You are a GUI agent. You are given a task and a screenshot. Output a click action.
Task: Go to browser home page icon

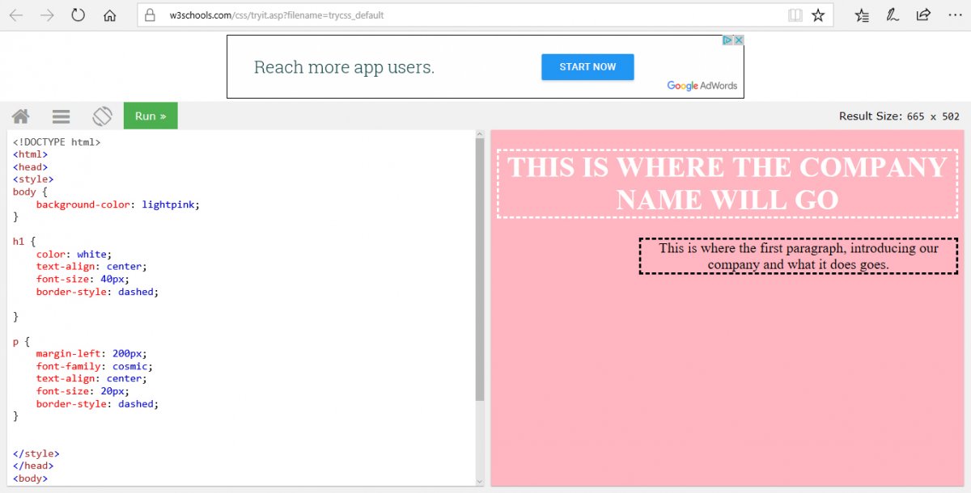[110, 15]
